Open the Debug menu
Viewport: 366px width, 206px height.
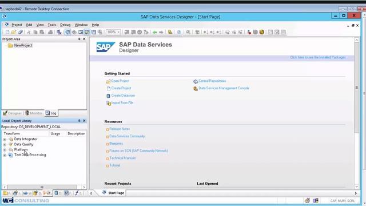(65, 25)
